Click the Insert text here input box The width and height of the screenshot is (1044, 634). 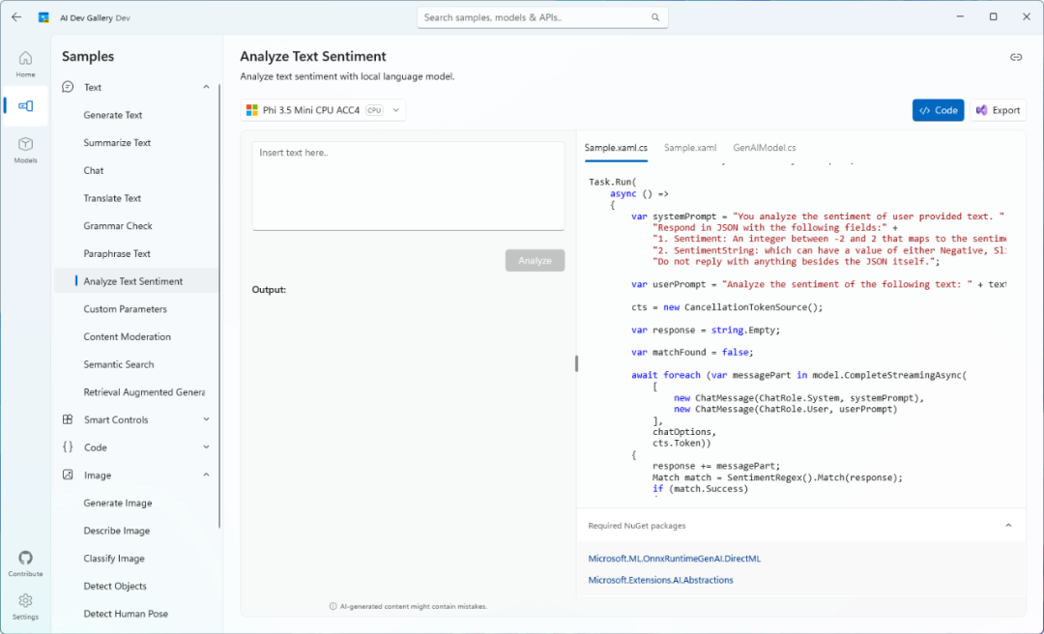click(x=408, y=186)
